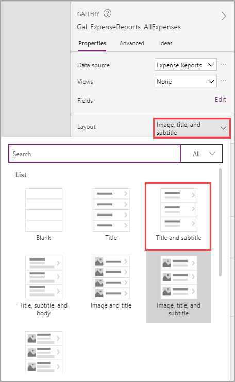Open the Views dropdown set to None
Image resolution: width=235 pixels, height=382 pixels.
pos(186,81)
